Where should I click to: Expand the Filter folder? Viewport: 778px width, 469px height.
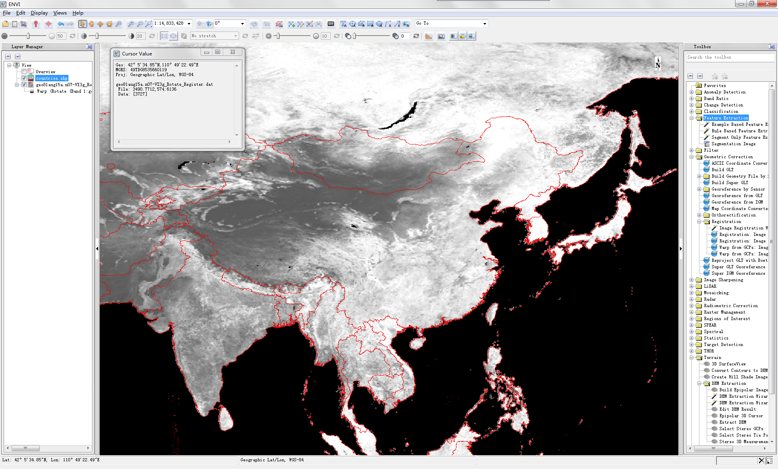(692, 151)
